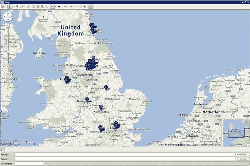This screenshot has width=250, height=166.
Task: Click the Google logo on map
Action: click(7, 143)
